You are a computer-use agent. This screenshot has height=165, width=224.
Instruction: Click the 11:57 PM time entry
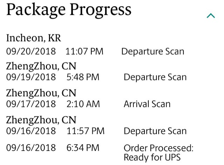pos(85,131)
